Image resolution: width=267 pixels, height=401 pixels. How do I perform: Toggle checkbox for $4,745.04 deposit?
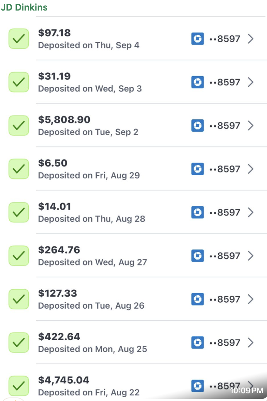(19, 386)
